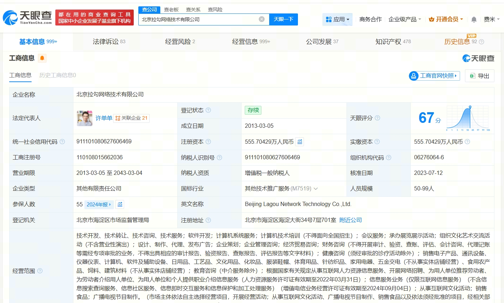The height and width of the screenshot is (303, 504).
Task: Click help icon next to 注册资本
Action: tap(208, 142)
